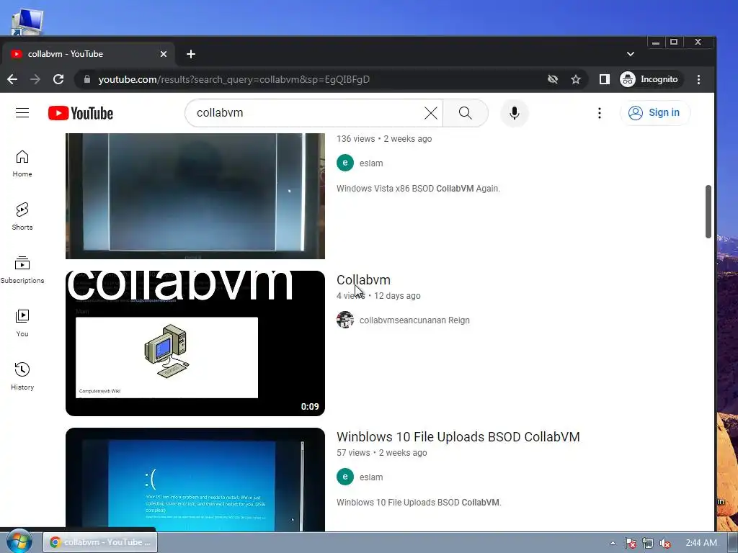The width and height of the screenshot is (738, 553).
Task: Expand the tab search dropdown arrow
Action: [x=631, y=54]
